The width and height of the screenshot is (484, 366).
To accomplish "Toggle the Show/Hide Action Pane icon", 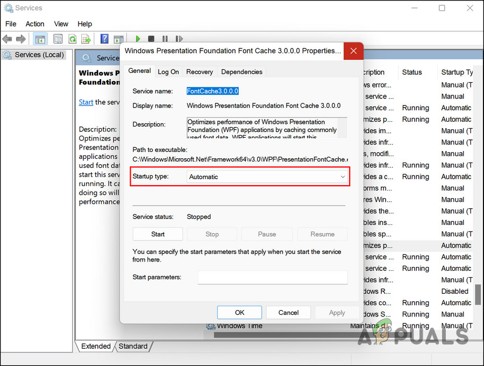I will tap(118, 39).
